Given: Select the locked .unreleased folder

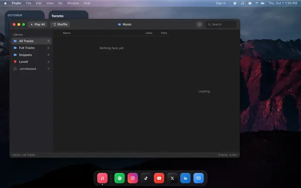Looking at the screenshot, I should coord(32,69).
